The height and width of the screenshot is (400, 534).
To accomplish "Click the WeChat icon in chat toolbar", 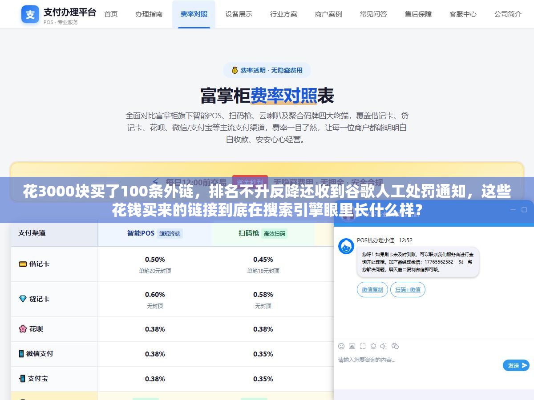I will pos(395,346).
